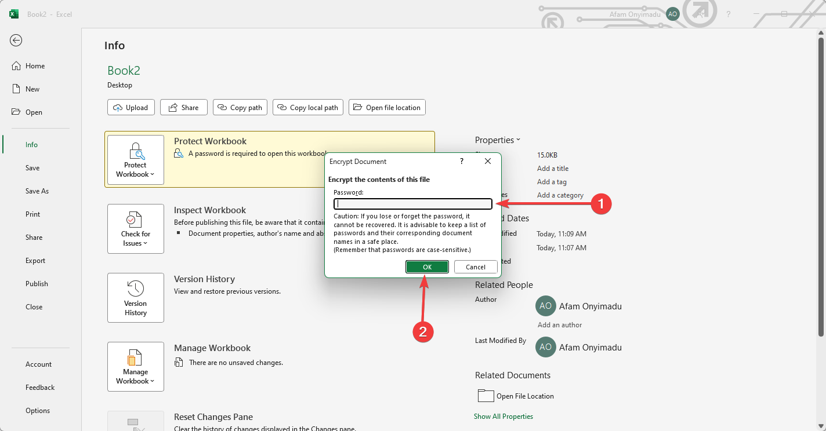Cancel the Encrypt Document dialog

(476, 267)
